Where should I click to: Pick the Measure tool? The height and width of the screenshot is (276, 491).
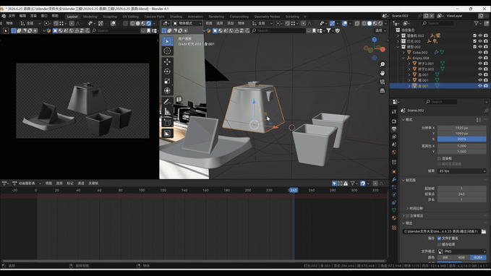(x=167, y=111)
